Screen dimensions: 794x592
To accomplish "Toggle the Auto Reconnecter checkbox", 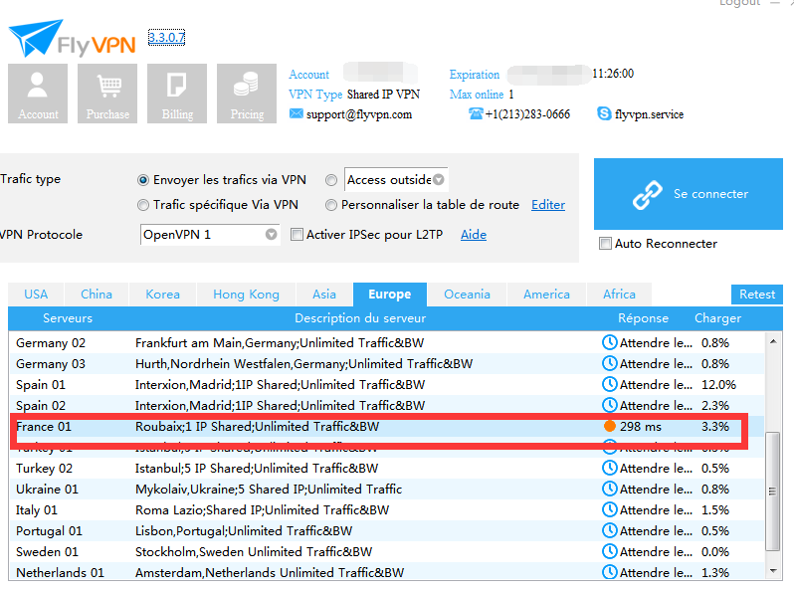I will (605, 244).
